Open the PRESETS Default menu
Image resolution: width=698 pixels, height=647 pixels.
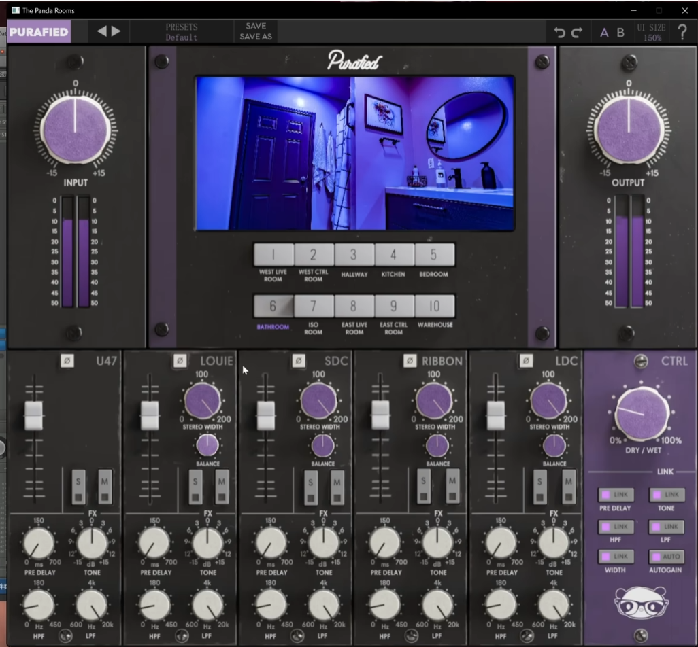[182, 32]
